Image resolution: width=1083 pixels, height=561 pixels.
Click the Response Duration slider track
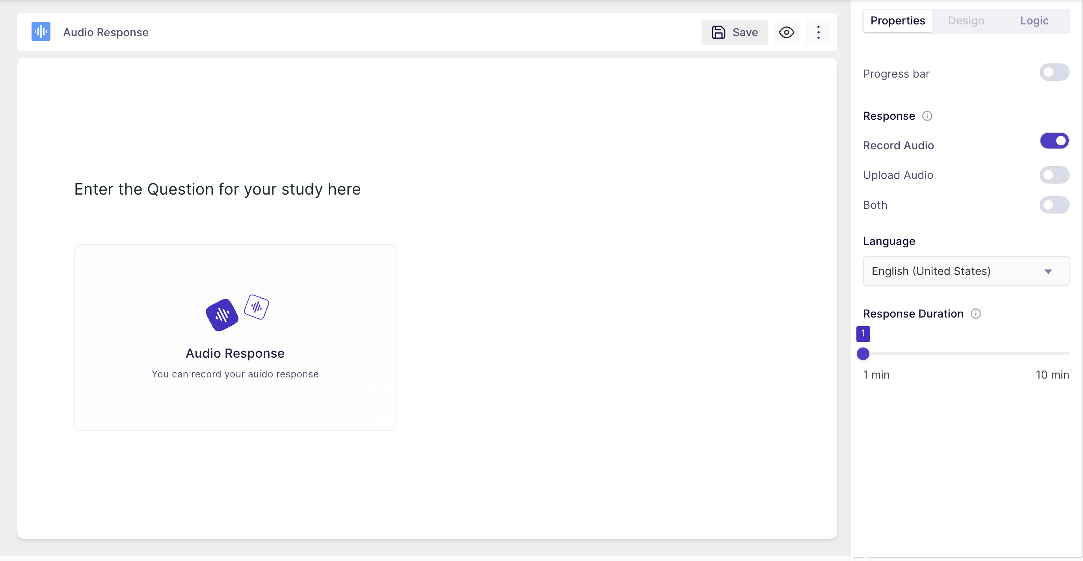966,354
